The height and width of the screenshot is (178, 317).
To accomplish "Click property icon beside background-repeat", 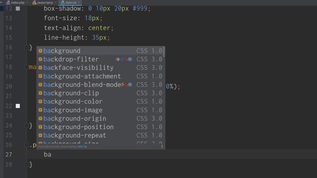I will (40, 135).
